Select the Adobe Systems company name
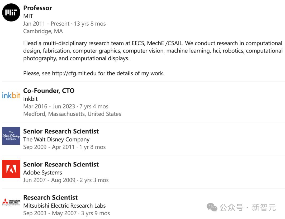Image resolution: width=285 pixels, height=219 pixels. [42, 173]
